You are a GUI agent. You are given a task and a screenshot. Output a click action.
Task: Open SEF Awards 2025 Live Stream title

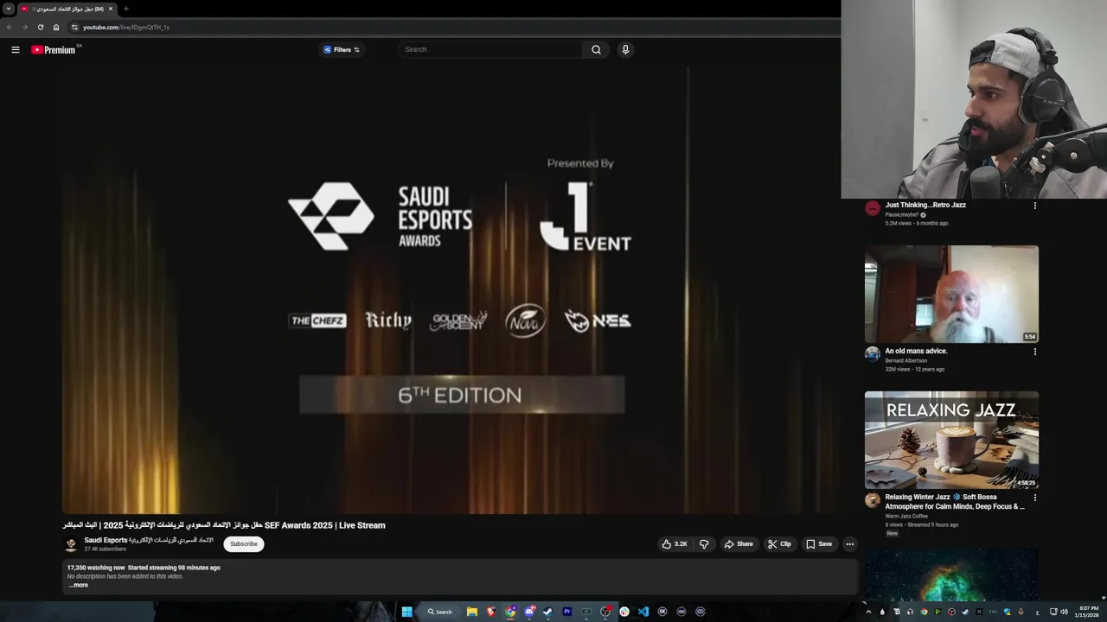[x=224, y=525]
